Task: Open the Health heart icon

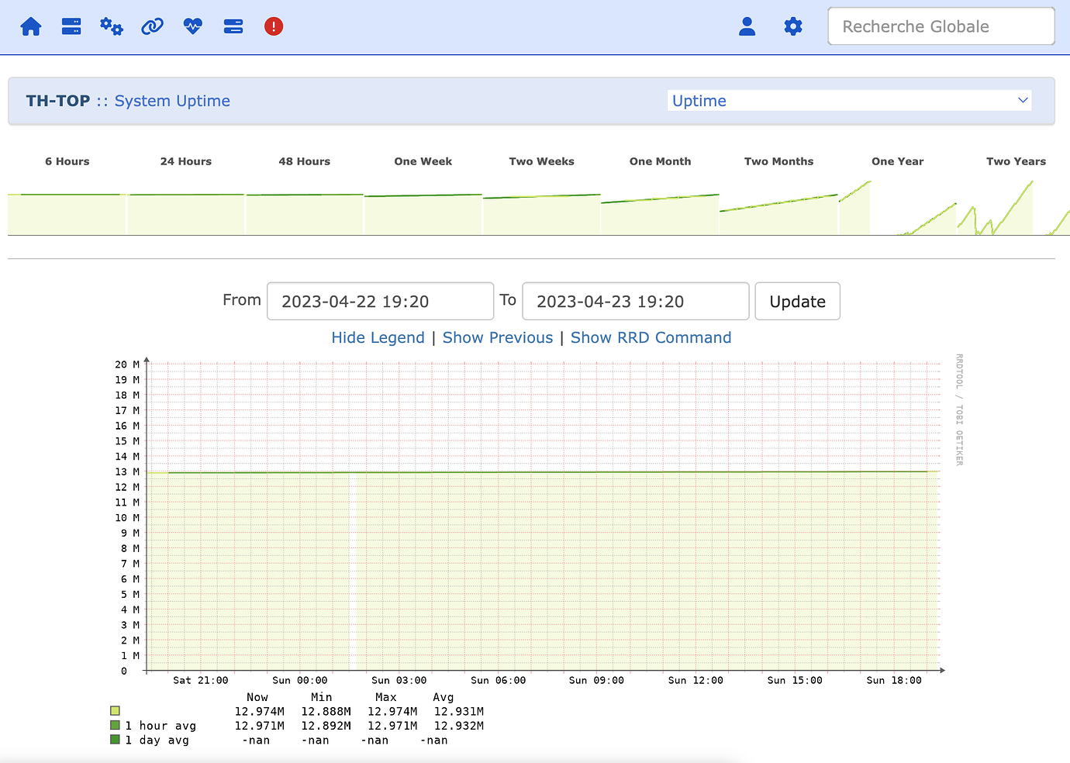Action: coord(192,26)
